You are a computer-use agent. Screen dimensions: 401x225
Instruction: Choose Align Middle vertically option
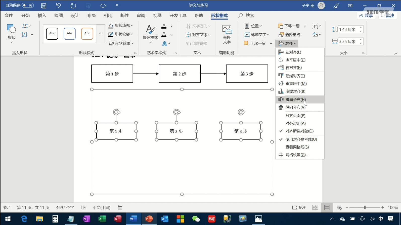[300, 84]
